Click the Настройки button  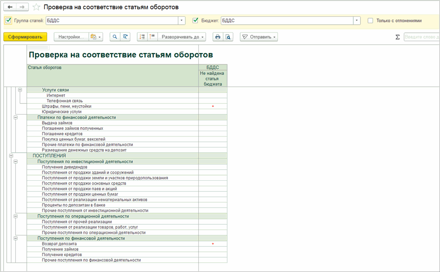[71, 37]
